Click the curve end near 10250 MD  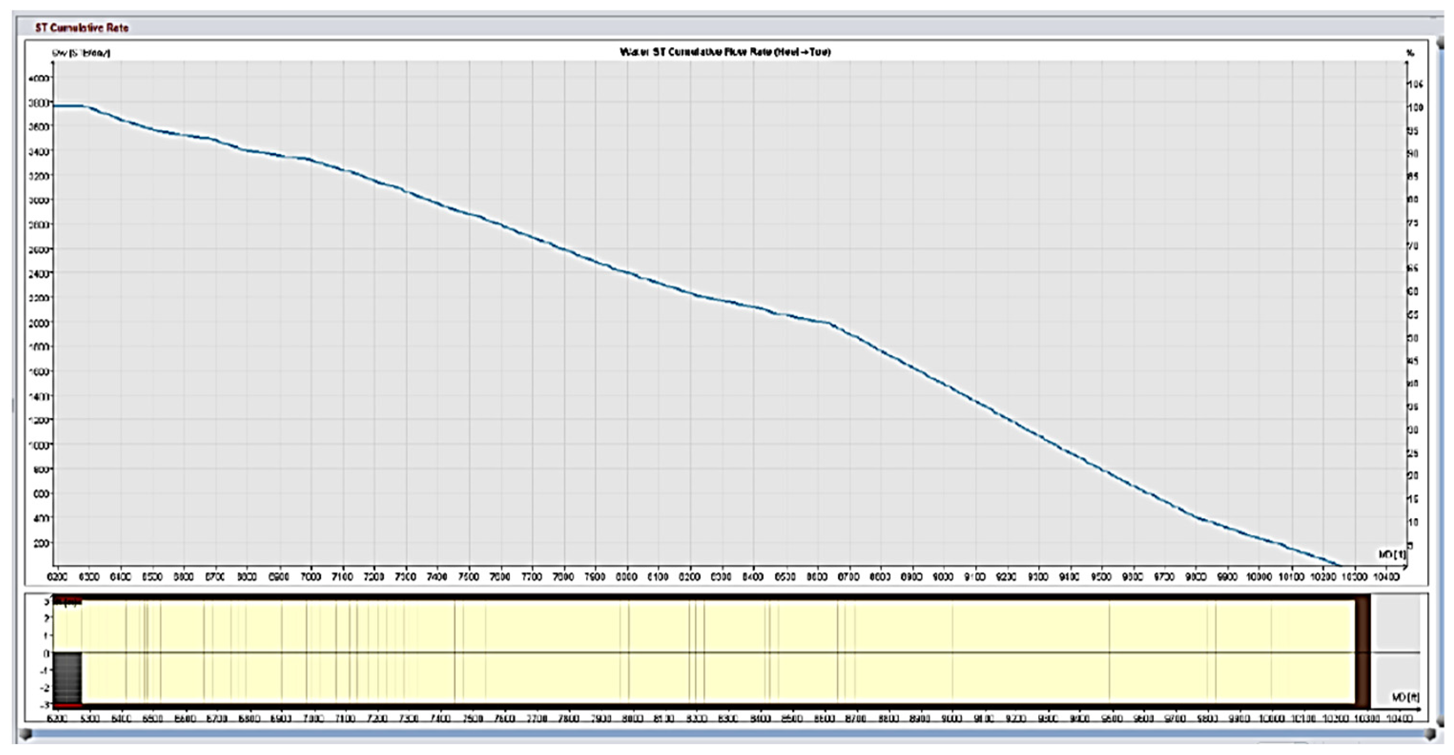1339,564
